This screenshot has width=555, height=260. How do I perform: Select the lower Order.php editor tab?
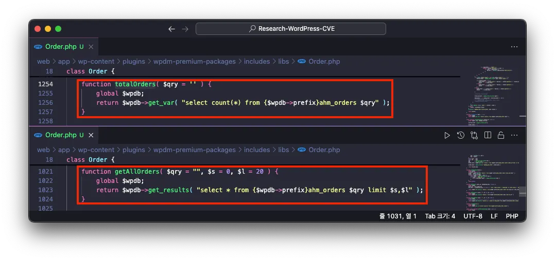pyautogui.click(x=63, y=135)
